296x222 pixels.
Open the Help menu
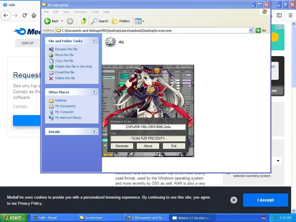[106, 12]
